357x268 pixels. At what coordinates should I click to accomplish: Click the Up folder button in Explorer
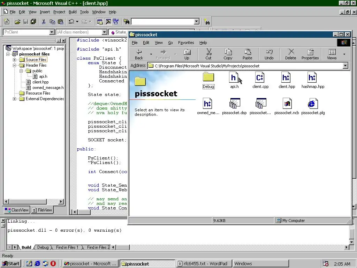(x=187, y=54)
